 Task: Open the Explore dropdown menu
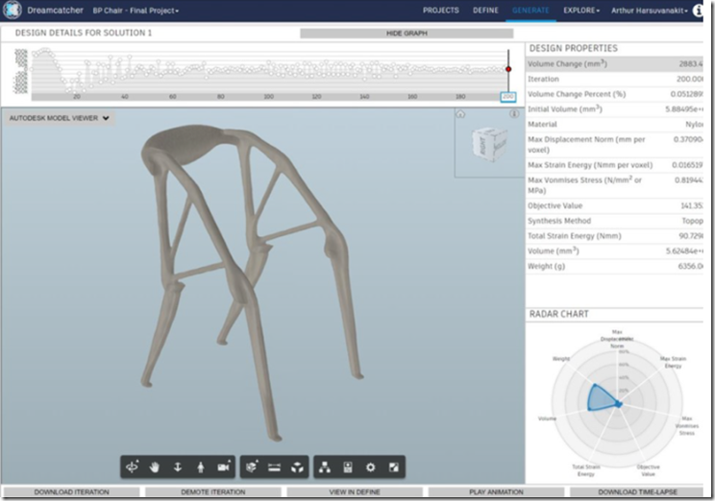pyautogui.click(x=581, y=11)
